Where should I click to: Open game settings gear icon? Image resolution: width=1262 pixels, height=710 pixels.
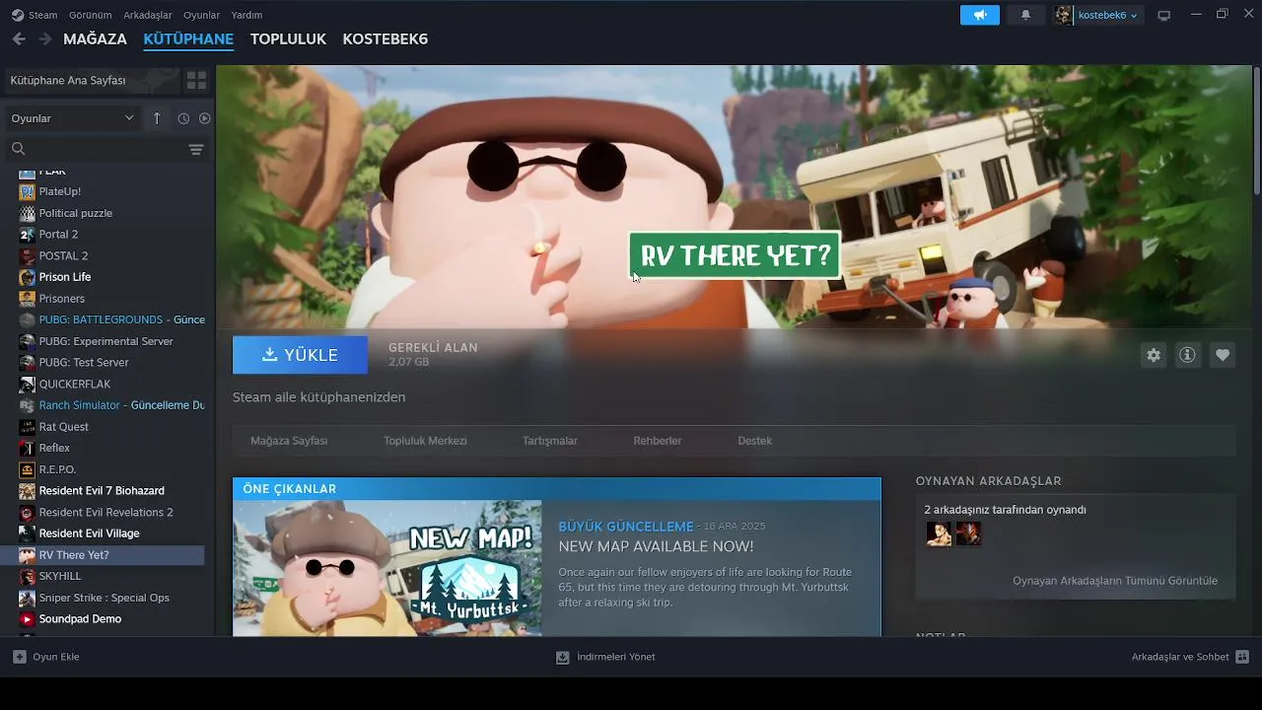pos(1154,355)
